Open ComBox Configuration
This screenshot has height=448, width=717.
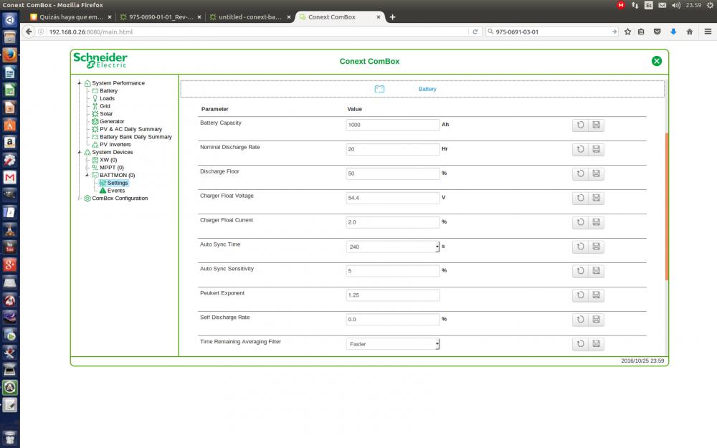pos(119,199)
